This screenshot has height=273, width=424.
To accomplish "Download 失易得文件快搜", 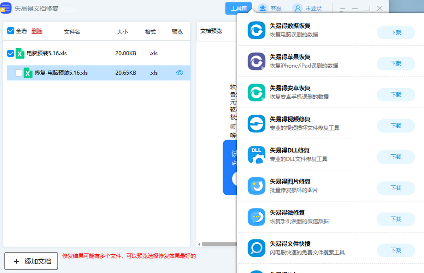I will pyautogui.click(x=396, y=250).
